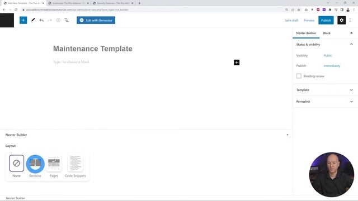
Task: Redo the change
Action: tap(50, 20)
